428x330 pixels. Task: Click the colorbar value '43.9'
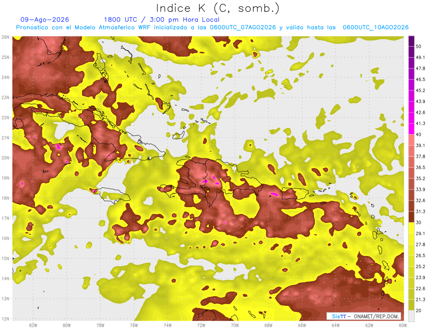pyautogui.click(x=421, y=101)
